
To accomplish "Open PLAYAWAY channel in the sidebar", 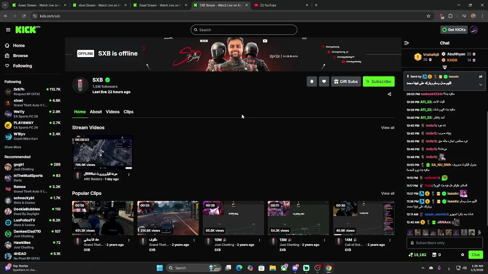I will [32, 125].
